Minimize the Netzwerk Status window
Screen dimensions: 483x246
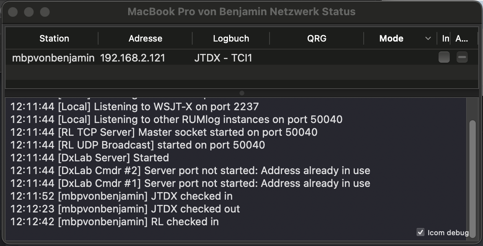(x=29, y=12)
